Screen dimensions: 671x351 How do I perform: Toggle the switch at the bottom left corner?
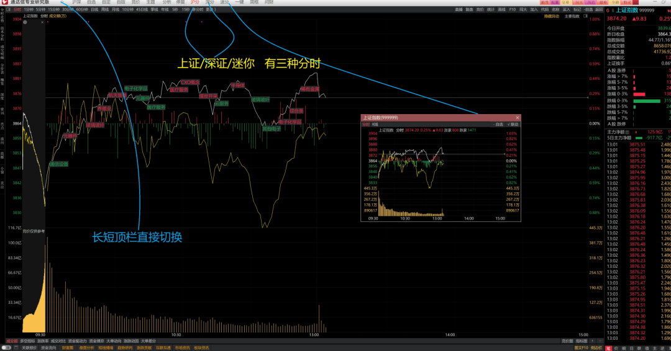pyautogui.click(x=6, y=347)
